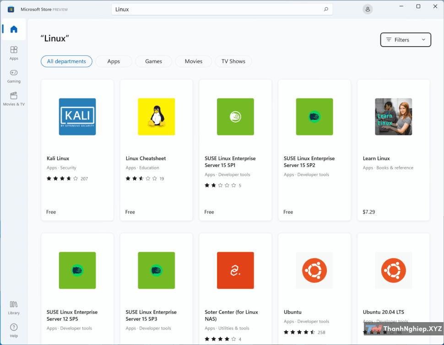Image resolution: width=444 pixels, height=345 pixels.
Task: Click SUSE Linux Enterprise Server 12 SP5 title
Action: point(72,316)
